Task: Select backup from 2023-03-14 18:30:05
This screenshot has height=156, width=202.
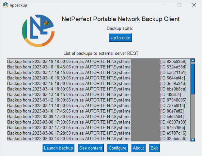Action: [99, 89]
